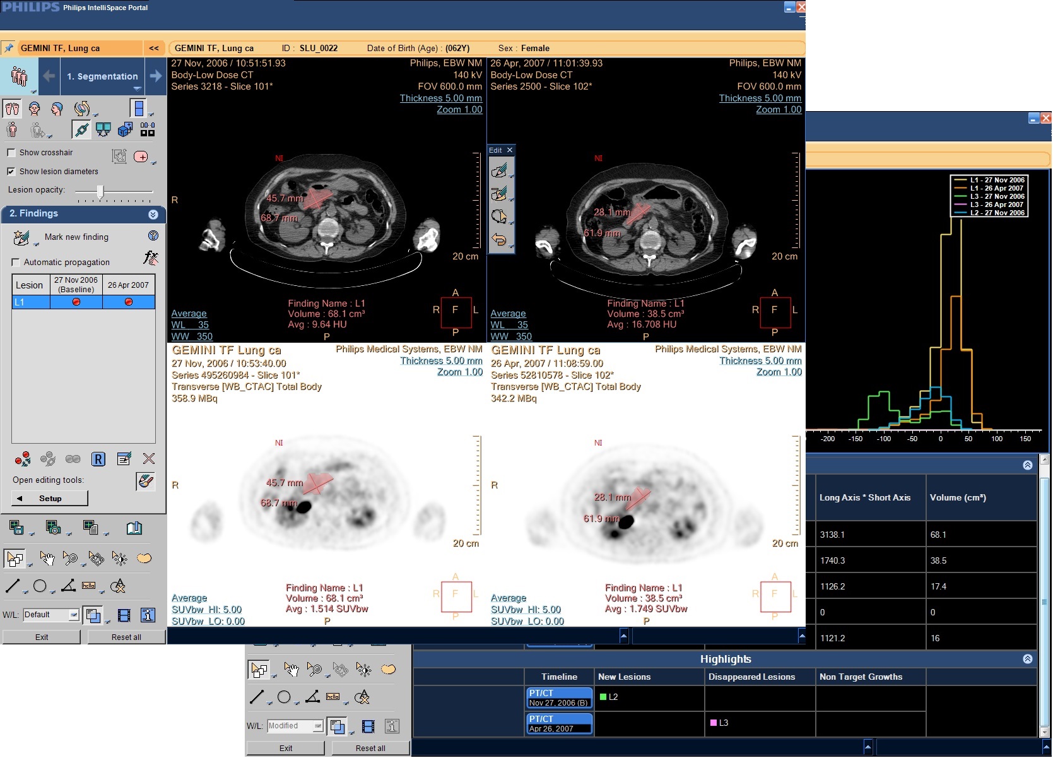Select the front-facing head view icon
The image size is (1053, 758).
coord(35,109)
